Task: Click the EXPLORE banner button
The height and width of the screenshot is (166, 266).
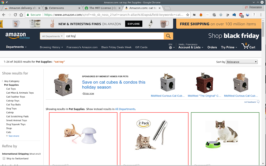Action: (x=134, y=24)
